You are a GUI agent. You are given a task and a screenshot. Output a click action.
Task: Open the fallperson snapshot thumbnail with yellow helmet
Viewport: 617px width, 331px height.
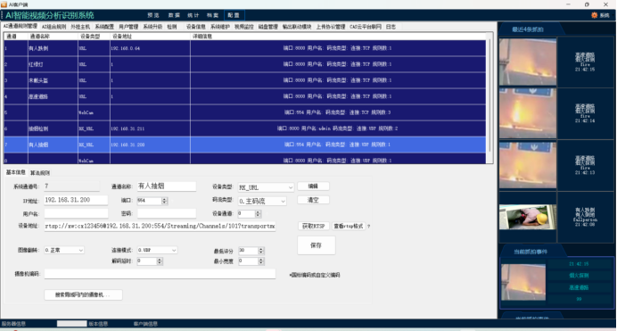(528, 217)
